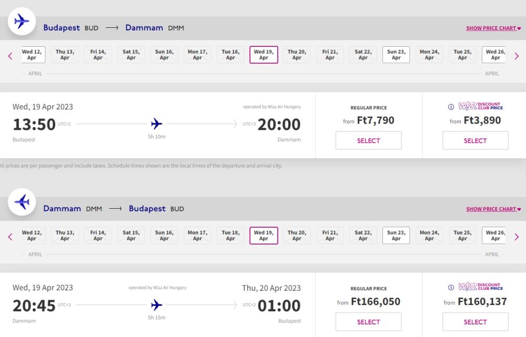Expand the return Show Price Chart
Viewport: 526px width, 337px height.
[x=493, y=209]
